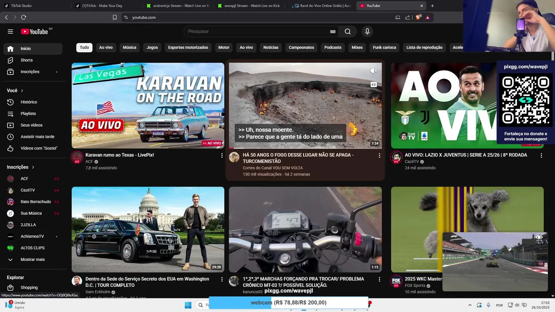
Task: Open the weather widget Úmido
Action: tap(15, 305)
